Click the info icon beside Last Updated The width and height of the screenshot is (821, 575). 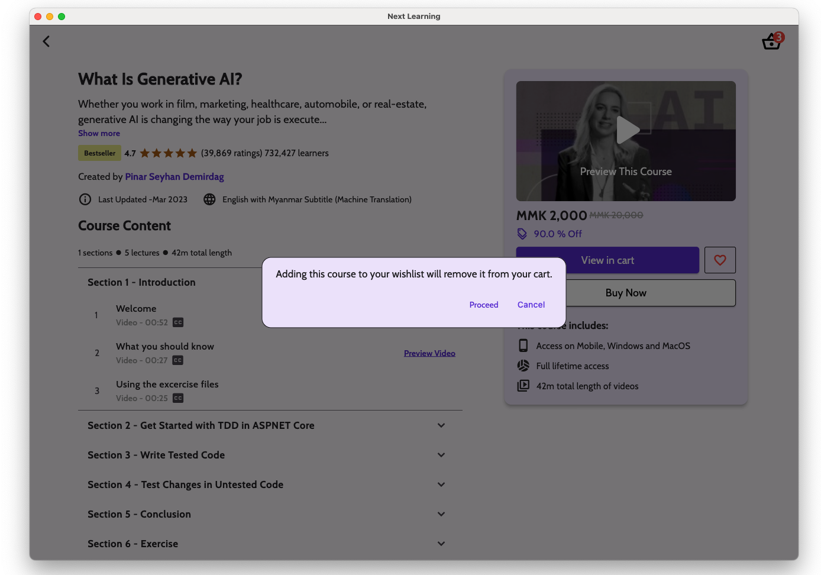pyautogui.click(x=85, y=199)
